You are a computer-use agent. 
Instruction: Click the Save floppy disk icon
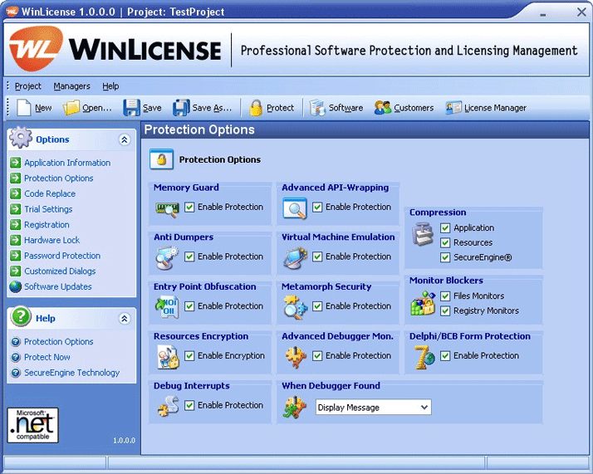click(131, 108)
